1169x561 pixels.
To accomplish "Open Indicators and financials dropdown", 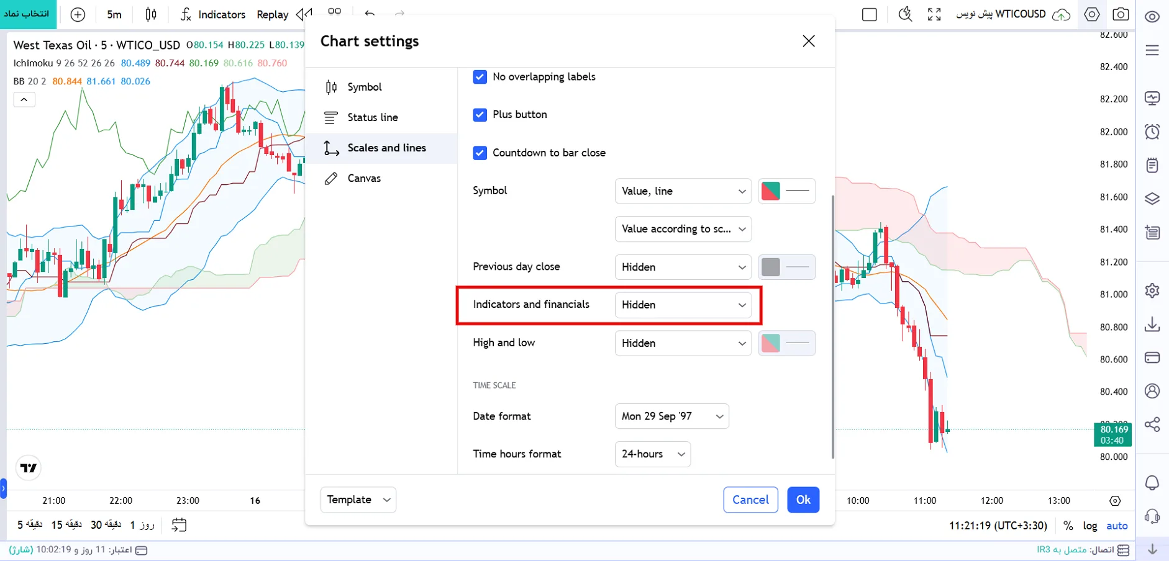I will pyautogui.click(x=683, y=305).
